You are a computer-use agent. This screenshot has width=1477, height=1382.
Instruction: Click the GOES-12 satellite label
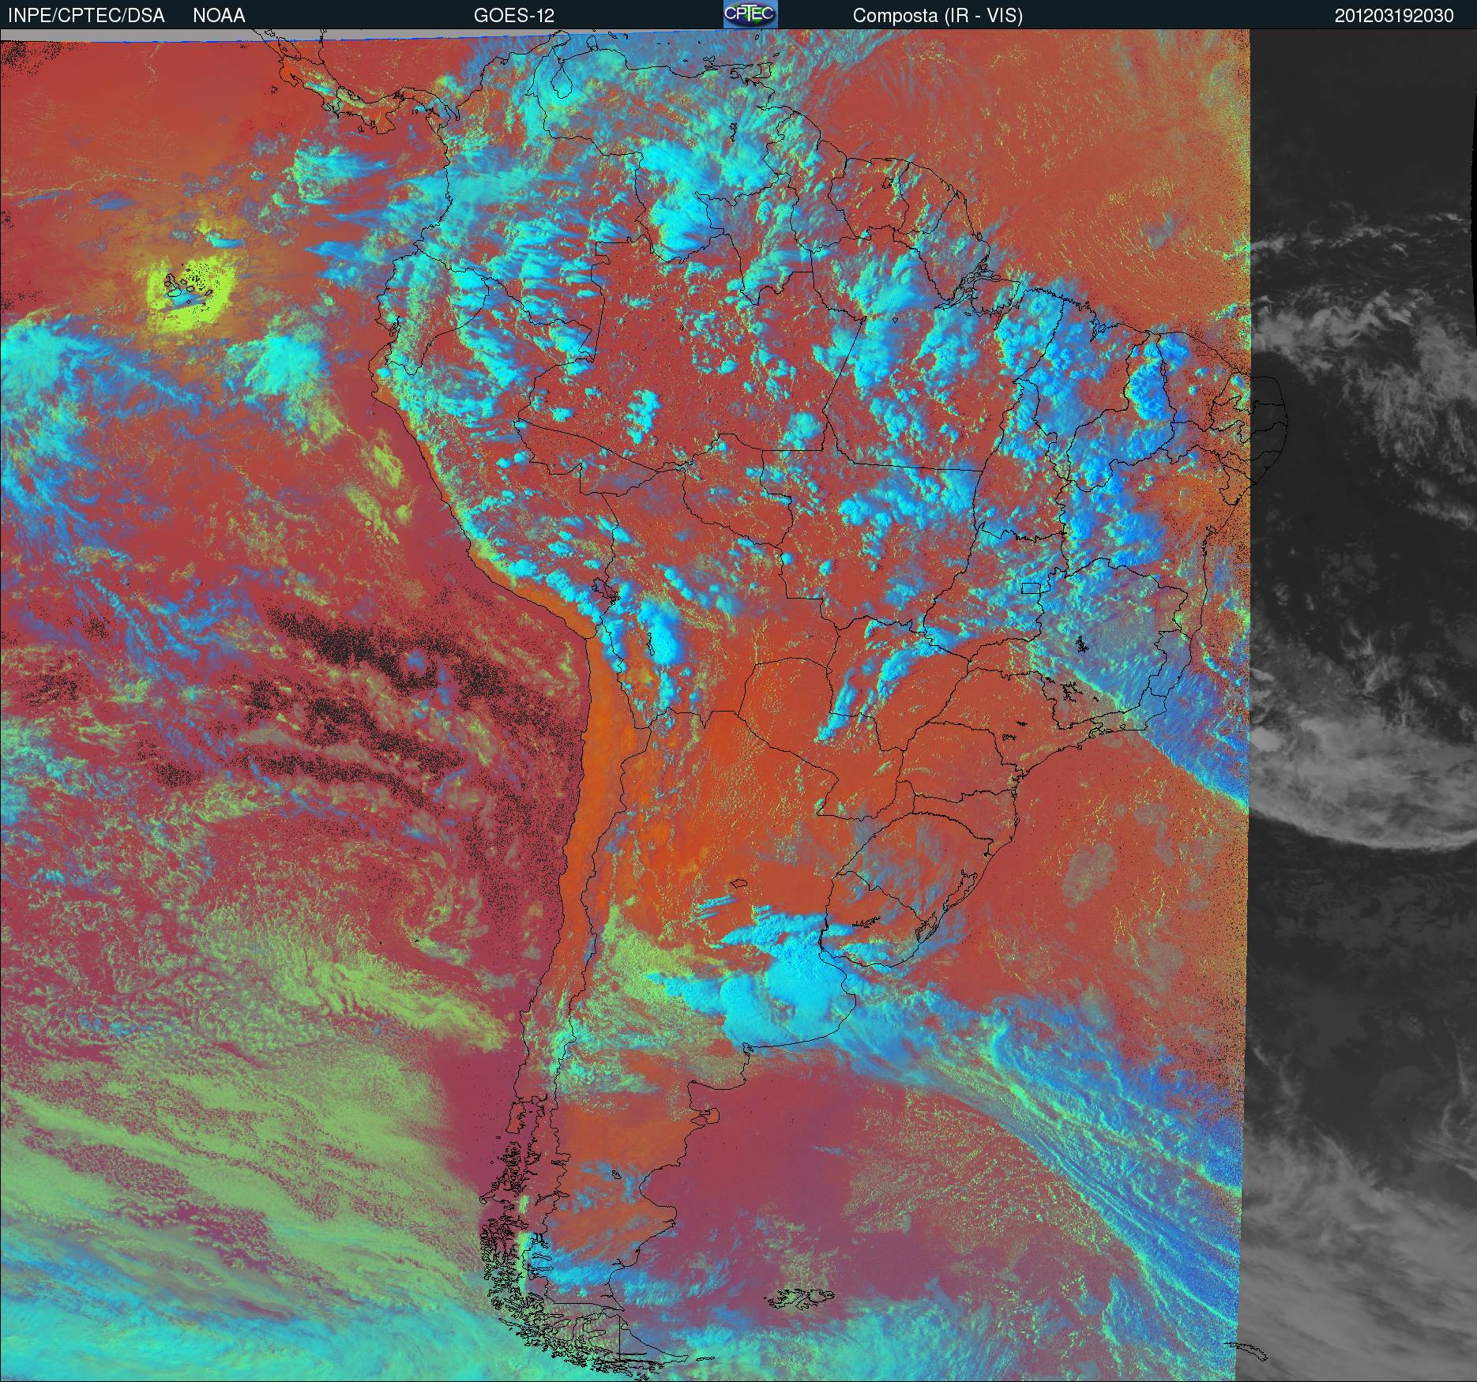tap(514, 16)
